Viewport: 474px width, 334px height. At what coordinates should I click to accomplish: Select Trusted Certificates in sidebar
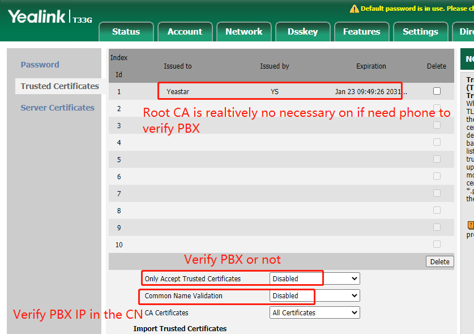click(60, 86)
